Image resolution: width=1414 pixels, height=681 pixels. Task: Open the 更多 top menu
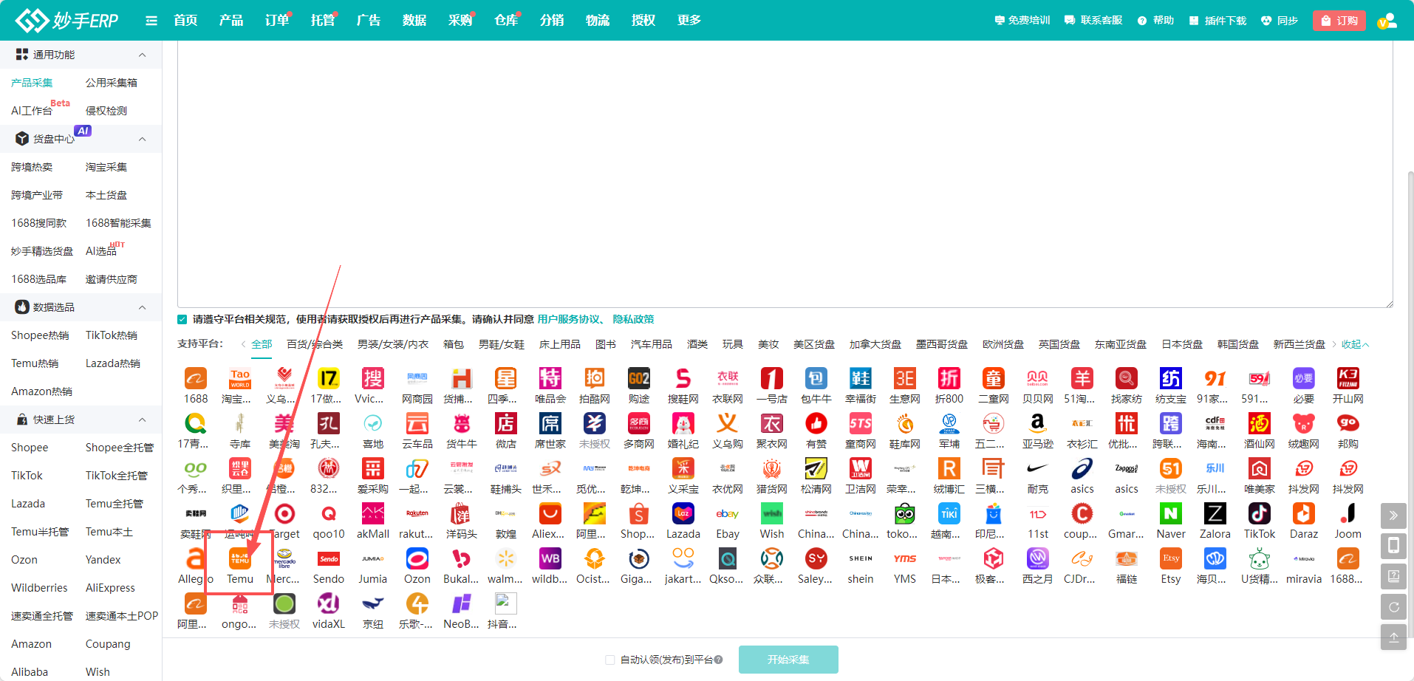tap(689, 21)
